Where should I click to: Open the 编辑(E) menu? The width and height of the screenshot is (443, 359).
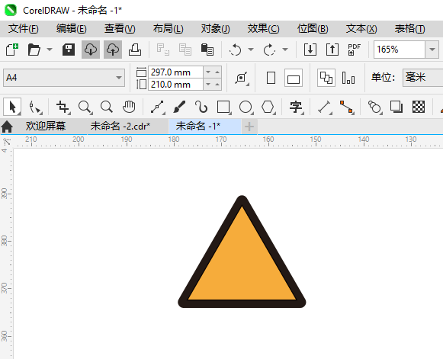[x=71, y=28]
